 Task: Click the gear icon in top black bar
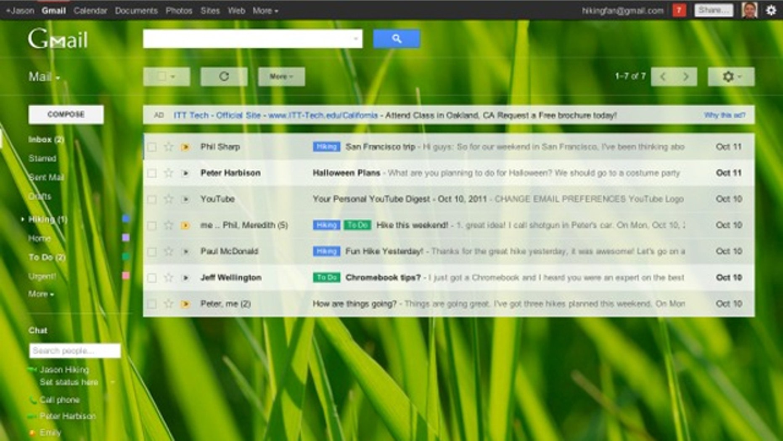coord(771,10)
